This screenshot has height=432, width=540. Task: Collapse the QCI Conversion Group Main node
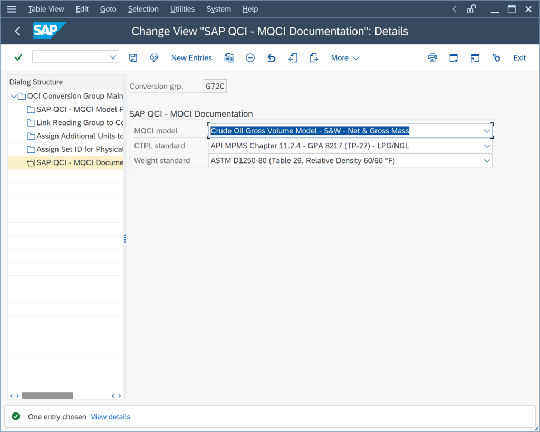click(14, 96)
